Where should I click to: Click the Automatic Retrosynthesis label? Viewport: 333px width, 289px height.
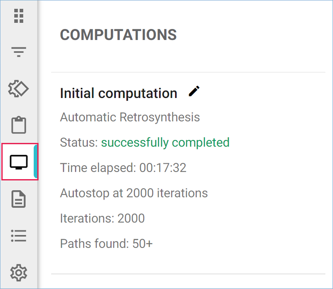(x=130, y=117)
